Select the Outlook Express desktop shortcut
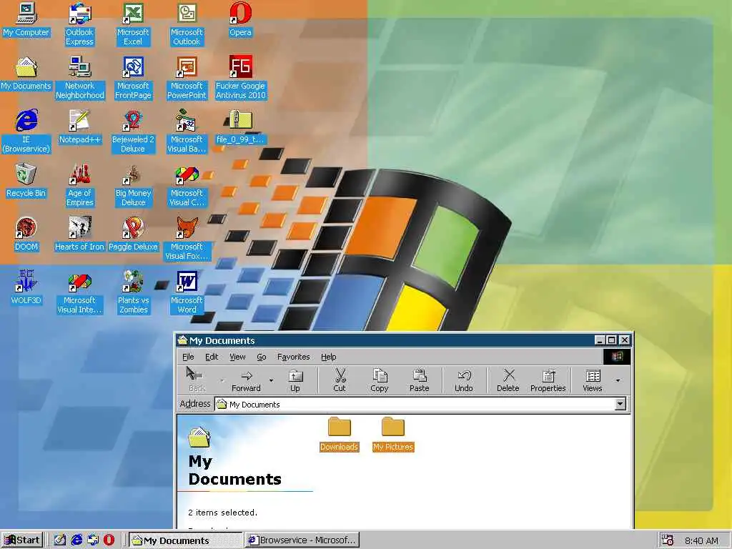The height and width of the screenshot is (549, 732). click(79, 24)
